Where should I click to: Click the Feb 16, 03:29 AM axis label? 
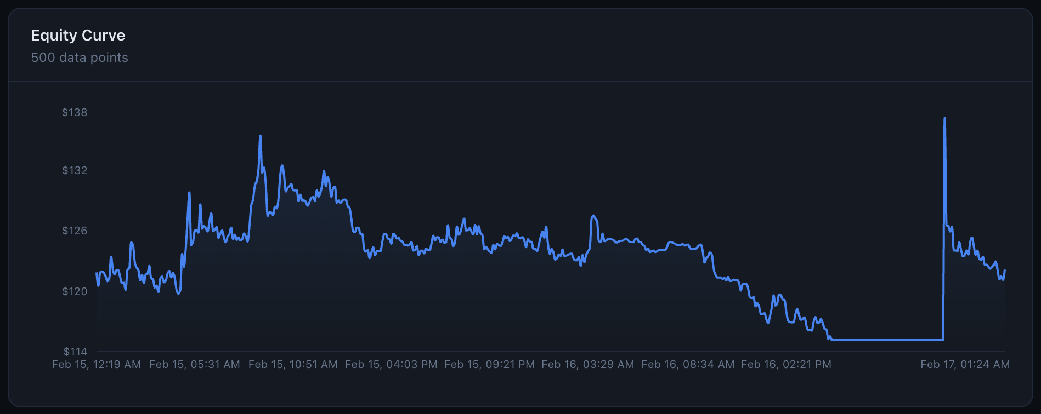587,364
